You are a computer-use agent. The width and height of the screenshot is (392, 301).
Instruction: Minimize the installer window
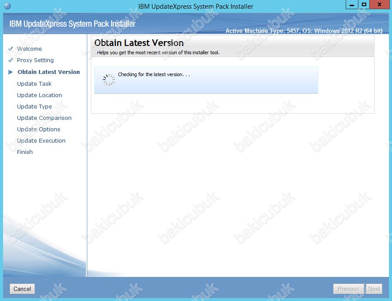point(352,5)
